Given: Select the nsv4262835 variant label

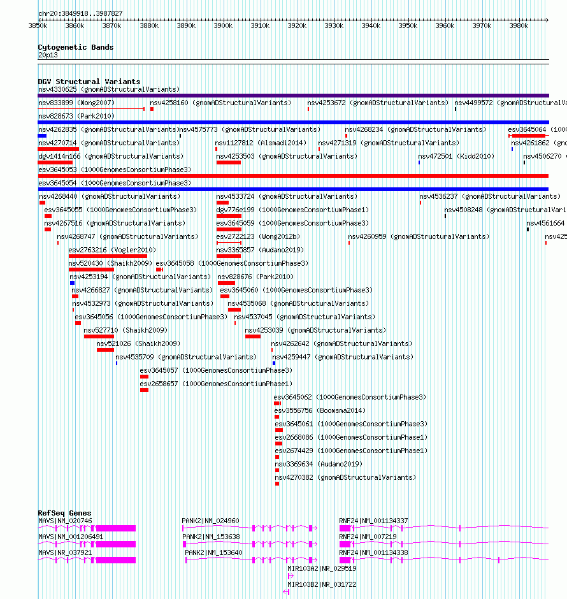Looking at the screenshot, I should coord(109,129).
